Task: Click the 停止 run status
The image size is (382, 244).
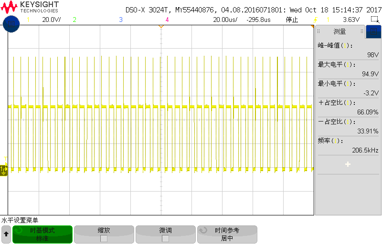Action: pyautogui.click(x=292, y=20)
